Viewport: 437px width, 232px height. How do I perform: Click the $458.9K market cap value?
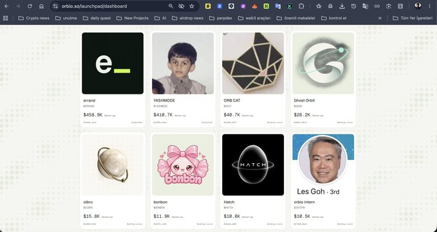click(x=93, y=114)
